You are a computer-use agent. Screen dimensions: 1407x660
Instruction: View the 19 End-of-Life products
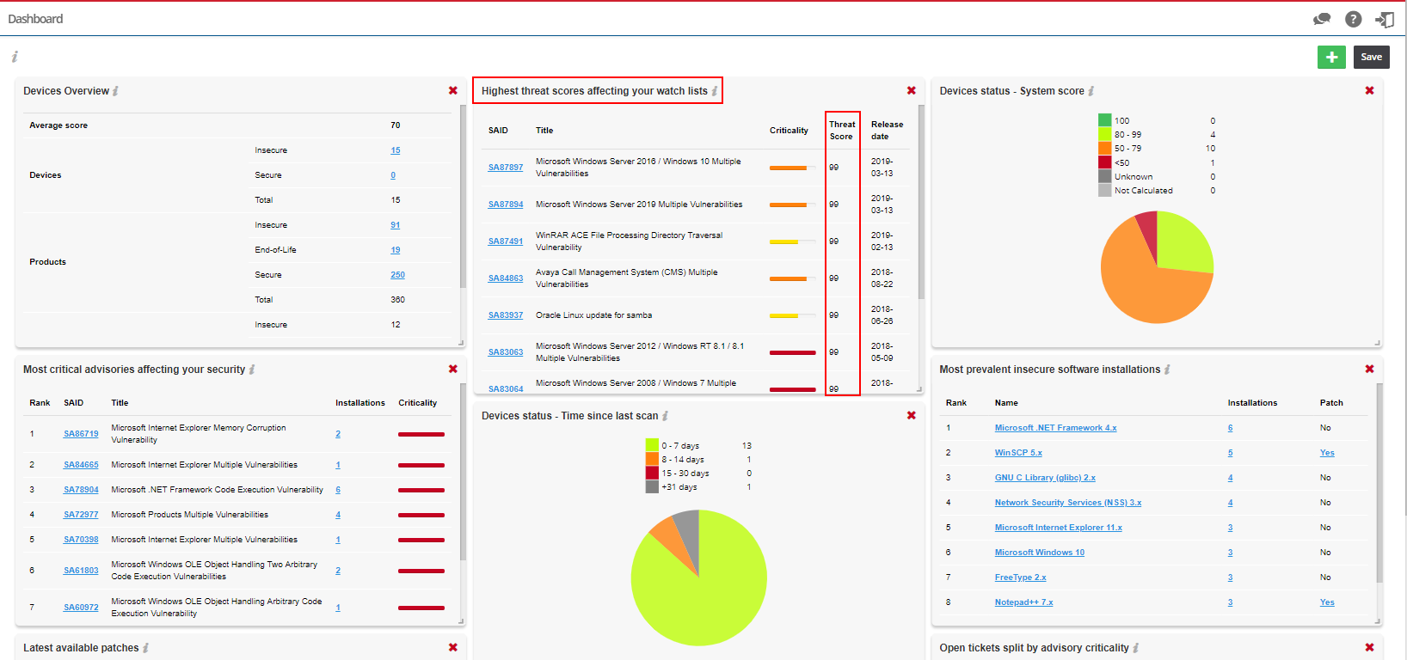tap(396, 250)
